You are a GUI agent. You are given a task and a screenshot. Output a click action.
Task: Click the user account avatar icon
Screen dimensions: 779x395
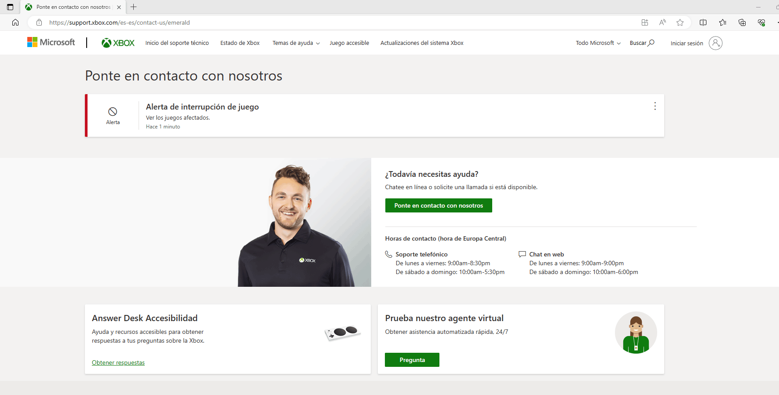click(x=716, y=43)
